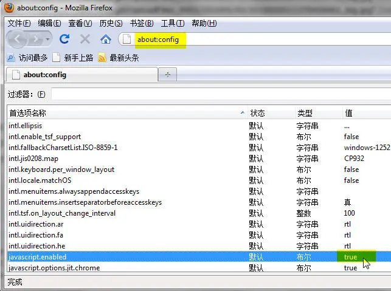391x291 pixels.
Task: Select intl.uidirection.ar preference row
Action: [199, 224]
